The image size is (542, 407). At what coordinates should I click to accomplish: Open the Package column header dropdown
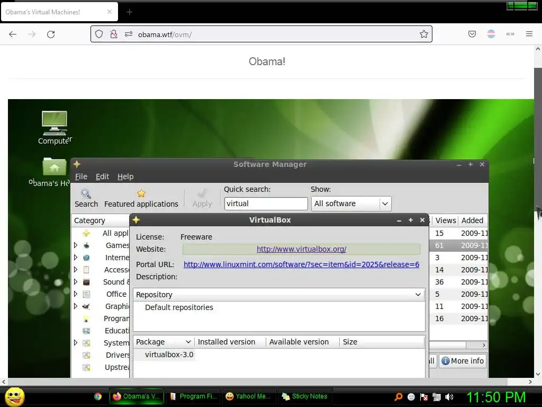(188, 342)
